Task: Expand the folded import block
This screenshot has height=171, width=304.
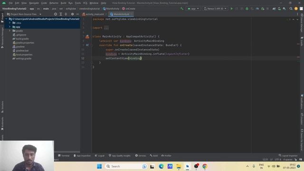Action: pyautogui.click(x=106, y=28)
